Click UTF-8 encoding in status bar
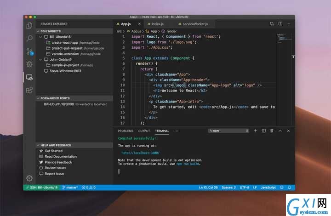Viewport: 331px width, 216px height. 245,188
